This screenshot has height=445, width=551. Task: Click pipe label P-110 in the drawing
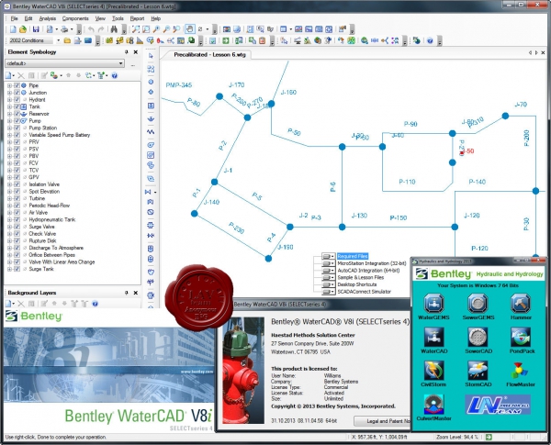point(407,182)
